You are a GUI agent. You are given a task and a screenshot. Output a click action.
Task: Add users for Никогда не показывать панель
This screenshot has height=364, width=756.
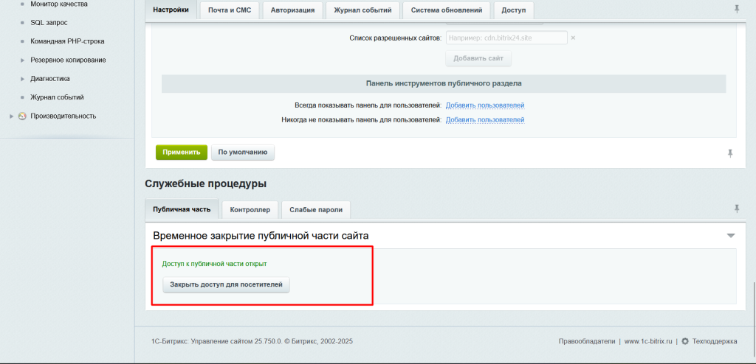pos(484,119)
